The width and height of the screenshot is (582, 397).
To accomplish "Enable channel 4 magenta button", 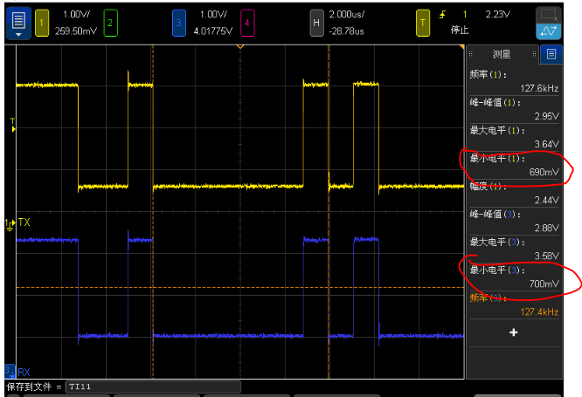I will pyautogui.click(x=247, y=23).
